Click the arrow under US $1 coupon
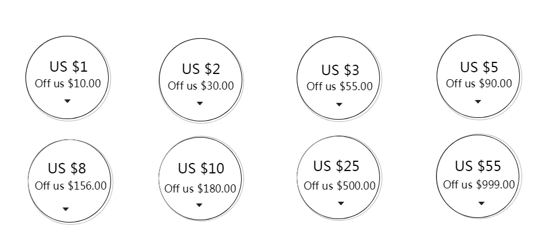Viewport: 554px width, 252px height. (67, 101)
